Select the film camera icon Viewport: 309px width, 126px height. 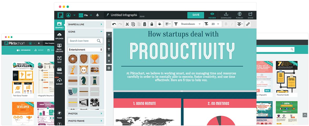[95, 102]
